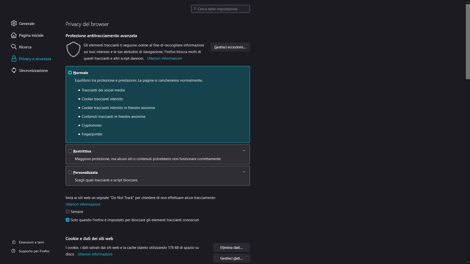The height and width of the screenshot is (264, 470).
Task: Open Ulteriori informazioni link under Do Not Track
Action: point(83,204)
